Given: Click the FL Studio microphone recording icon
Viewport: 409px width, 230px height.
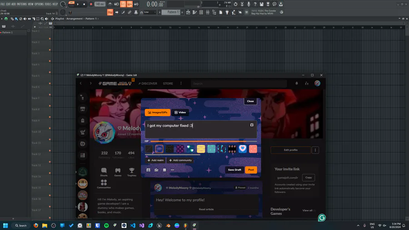Looking at the screenshot, I should click(249, 4).
